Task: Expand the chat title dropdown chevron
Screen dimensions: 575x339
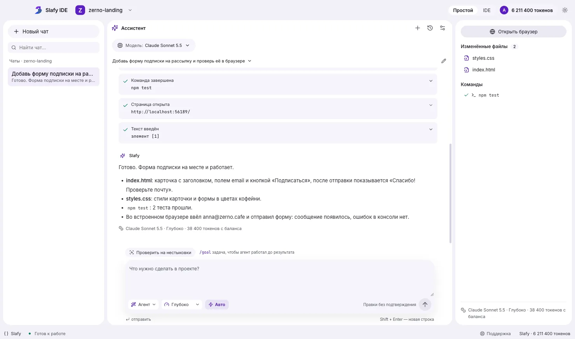Action: pos(249,61)
